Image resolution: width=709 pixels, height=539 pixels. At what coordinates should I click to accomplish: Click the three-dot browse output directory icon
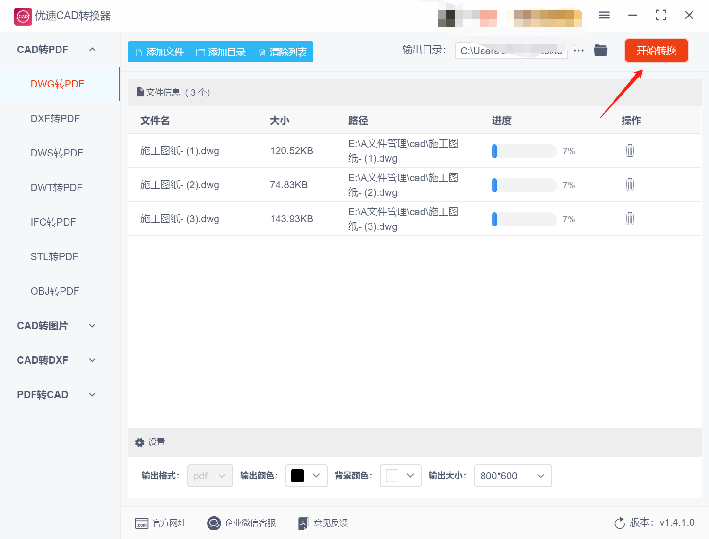click(x=579, y=50)
